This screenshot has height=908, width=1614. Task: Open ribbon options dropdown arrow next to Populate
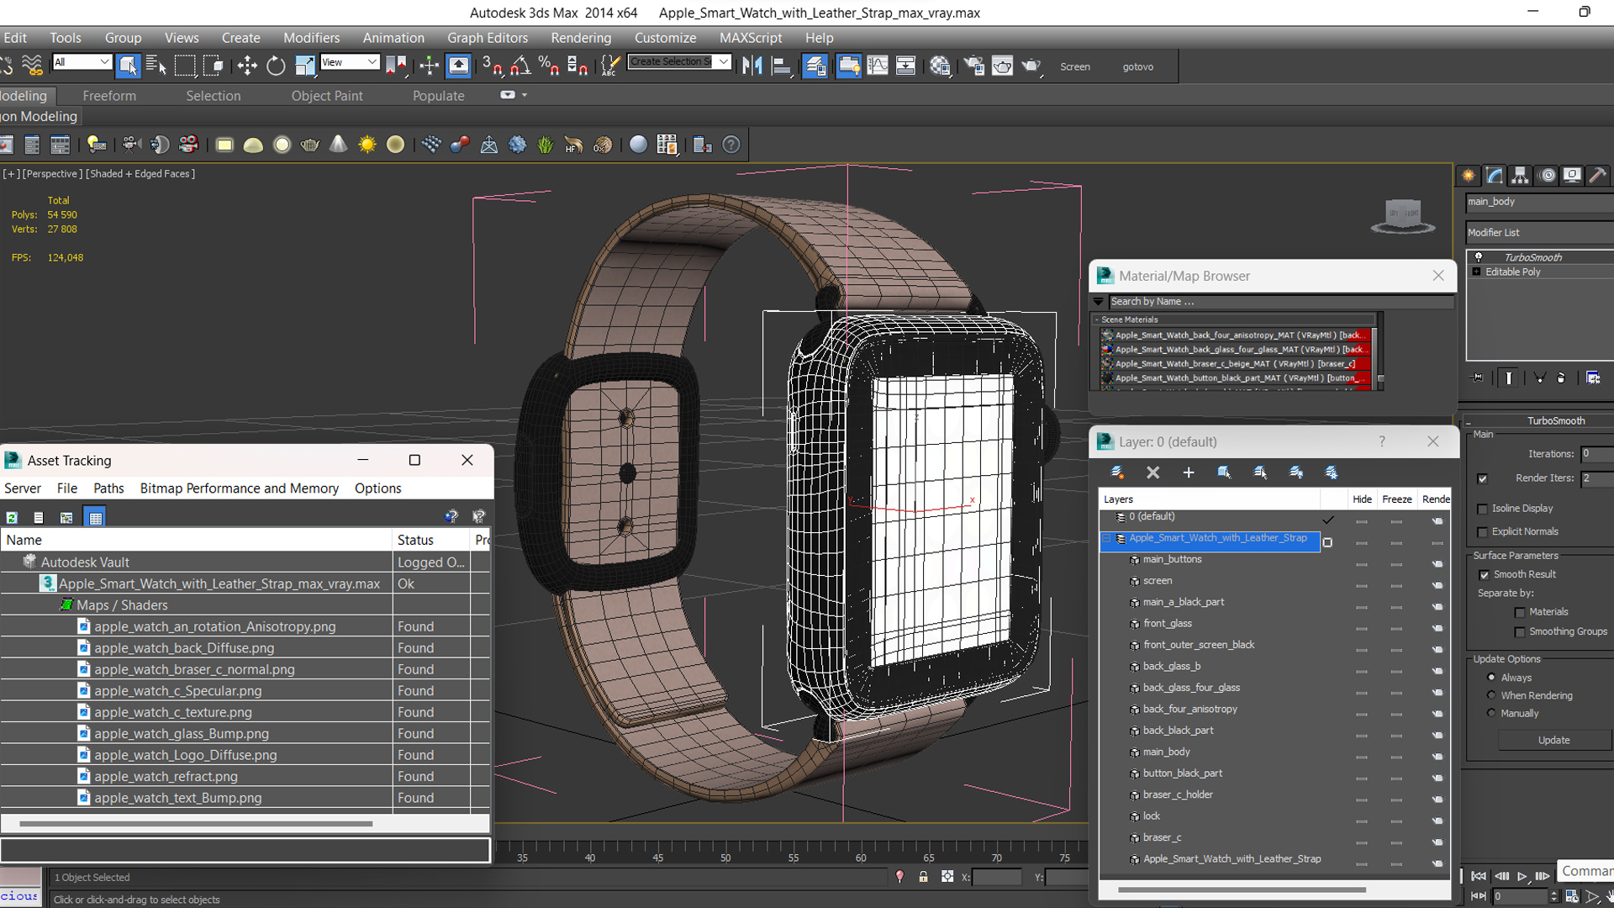(x=525, y=95)
